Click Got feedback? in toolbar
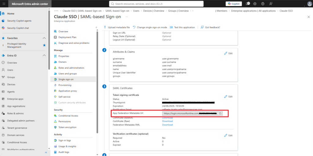 point(210,27)
